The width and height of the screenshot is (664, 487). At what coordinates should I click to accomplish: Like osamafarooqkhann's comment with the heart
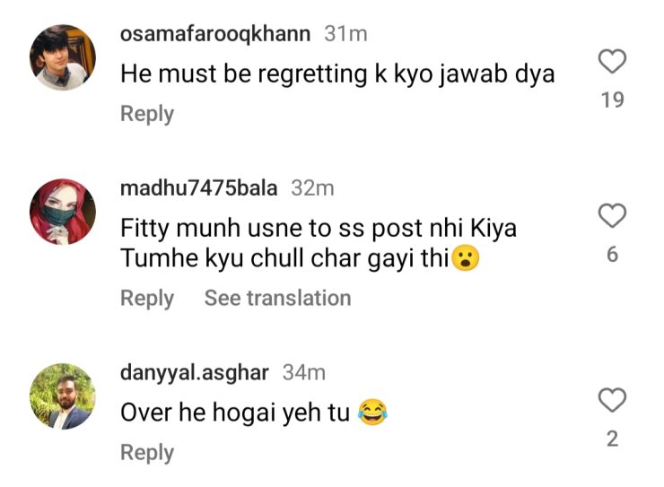click(612, 62)
